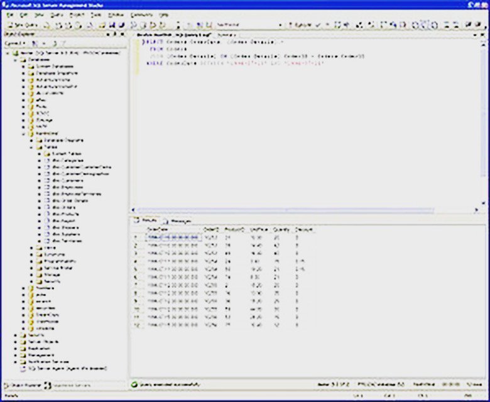Screen dimensions: 490x402
Task: Click the Refresh icon in Object Explorer toolbar
Action: tap(55, 43)
